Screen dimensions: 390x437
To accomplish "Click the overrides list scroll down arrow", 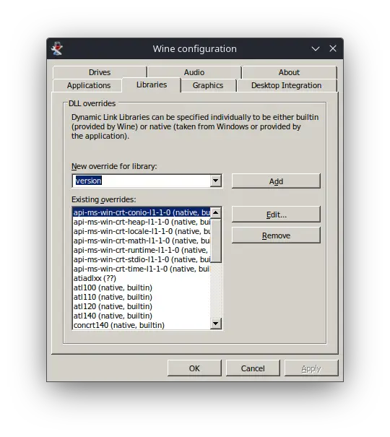I will pos(216,324).
